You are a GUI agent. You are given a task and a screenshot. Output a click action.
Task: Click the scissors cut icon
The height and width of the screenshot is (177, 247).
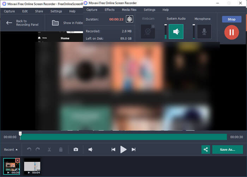[50, 149]
